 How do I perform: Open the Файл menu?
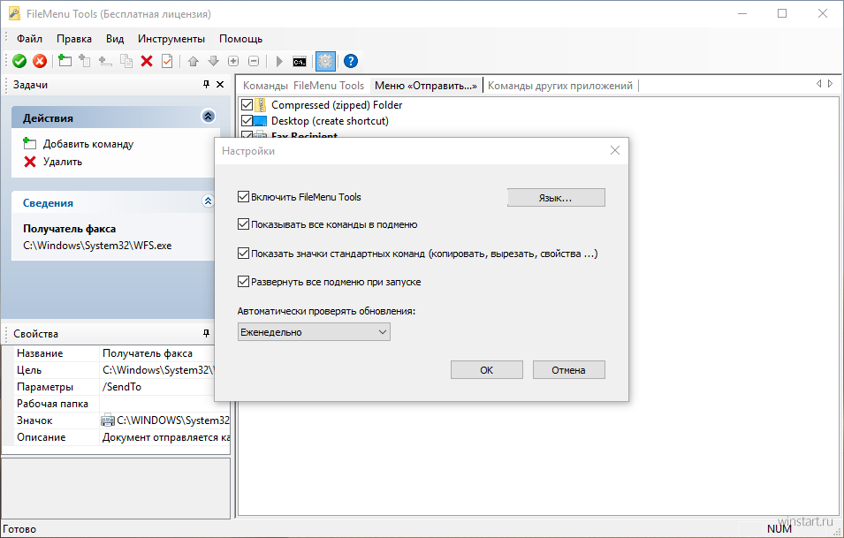pos(29,39)
